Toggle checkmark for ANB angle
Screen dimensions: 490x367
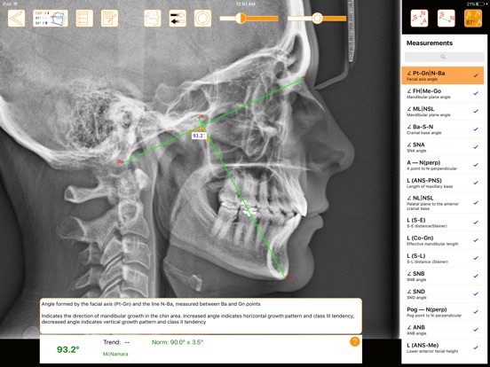(x=476, y=330)
